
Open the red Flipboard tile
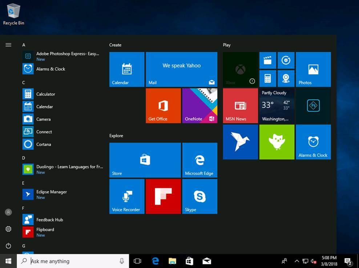163,196
